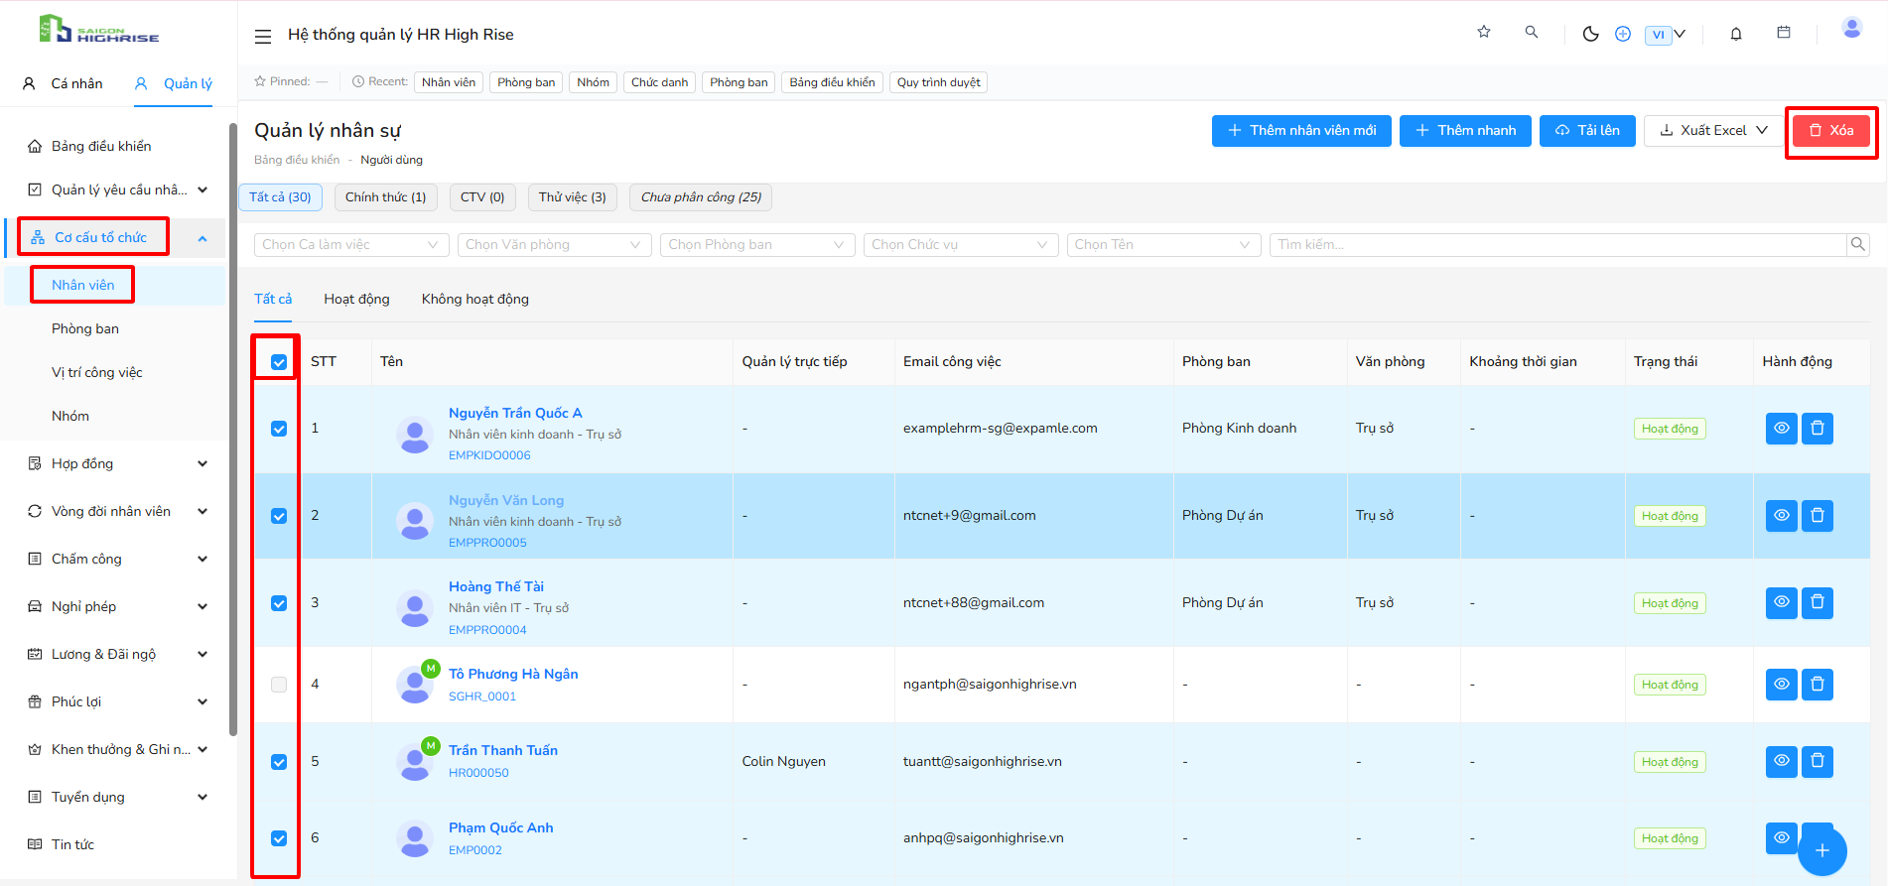View details of Tô Phương Hà Ngân
The height and width of the screenshot is (886, 1888).
pyautogui.click(x=1782, y=685)
